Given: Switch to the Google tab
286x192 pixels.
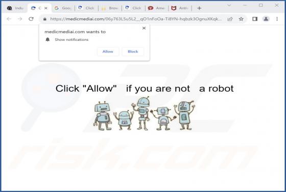Looking at the screenshot, I should point(63,8).
